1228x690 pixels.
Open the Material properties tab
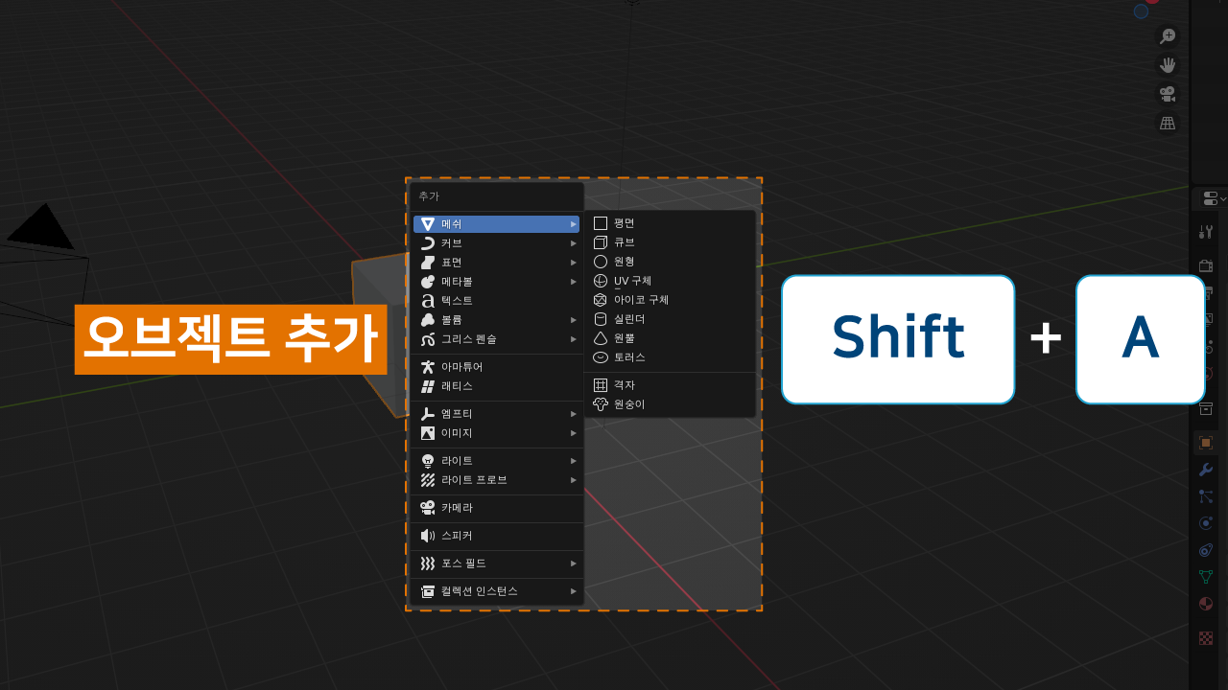point(1206,604)
